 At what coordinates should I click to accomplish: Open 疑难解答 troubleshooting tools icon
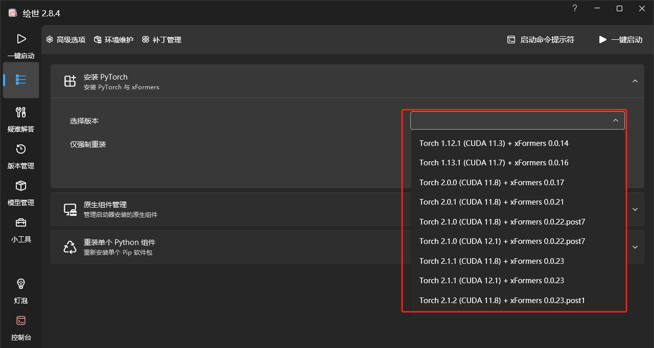[21, 112]
